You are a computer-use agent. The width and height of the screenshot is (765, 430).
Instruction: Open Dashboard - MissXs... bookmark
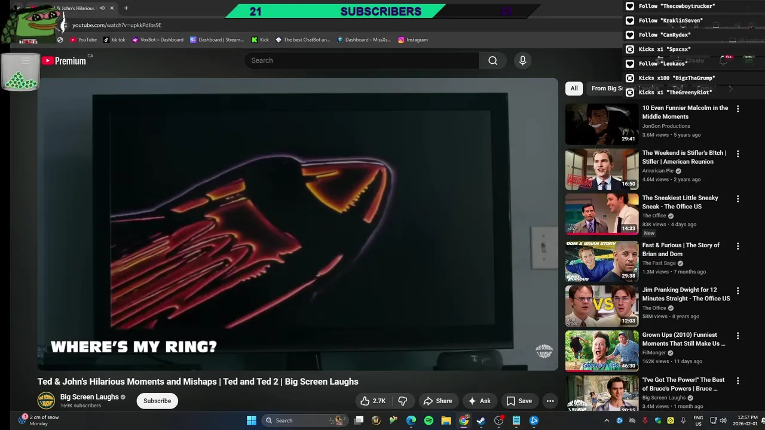click(364, 39)
